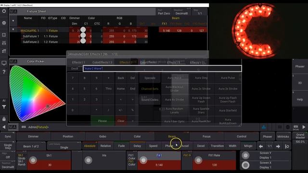Screen dimensions: 308x173
Task: Toggle Absolute layer in the encoder bar
Action: [x=90, y=146]
